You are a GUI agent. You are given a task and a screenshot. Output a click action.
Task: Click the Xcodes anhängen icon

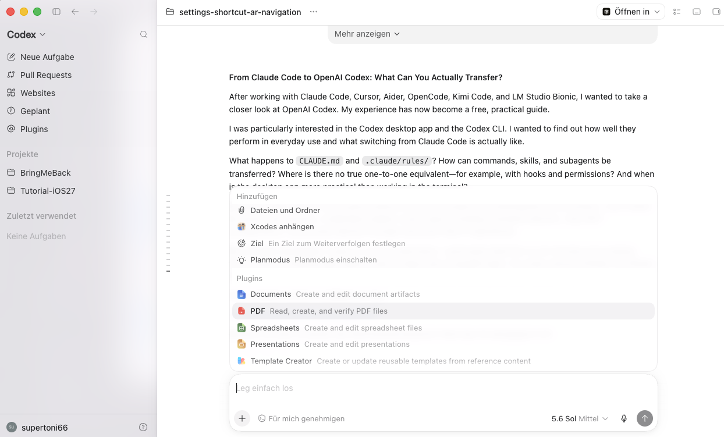(242, 227)
